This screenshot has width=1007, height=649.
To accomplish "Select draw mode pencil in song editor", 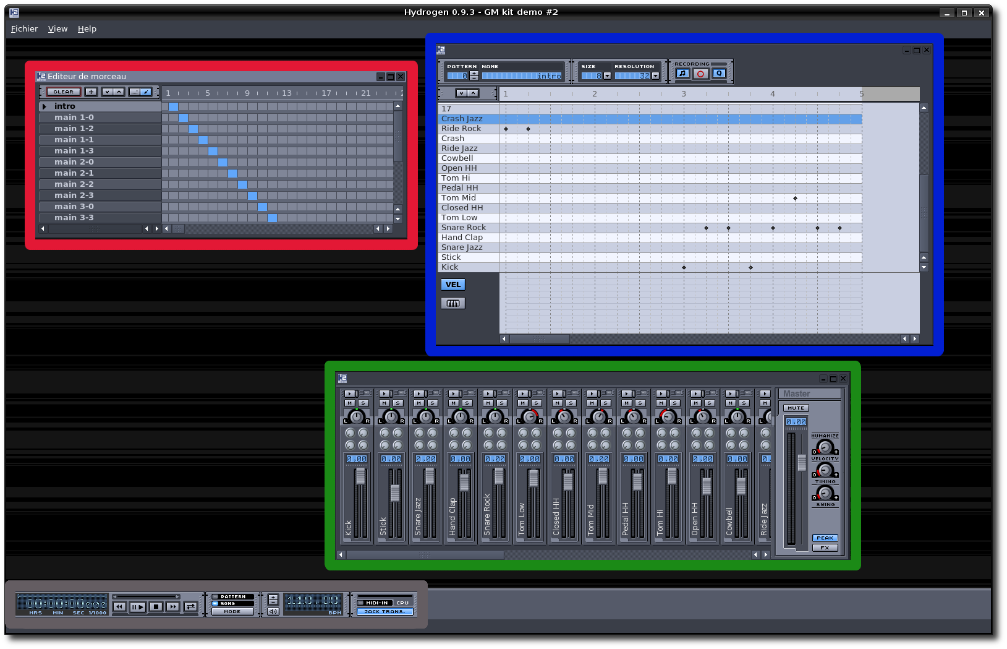I will 146,92.
